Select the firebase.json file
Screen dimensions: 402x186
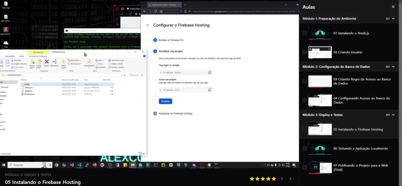(67, 94)
